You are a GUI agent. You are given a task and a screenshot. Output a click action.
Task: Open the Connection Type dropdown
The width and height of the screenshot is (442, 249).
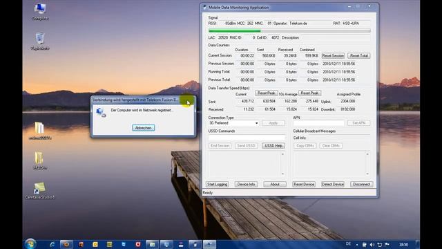pos(233,123)
